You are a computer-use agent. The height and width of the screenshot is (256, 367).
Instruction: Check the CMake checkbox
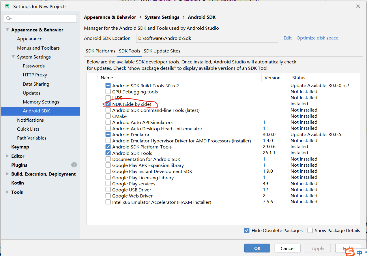pos(108,116)
